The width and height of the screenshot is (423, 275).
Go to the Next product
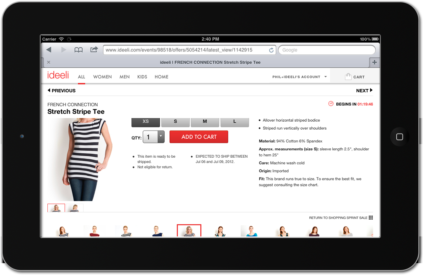[364, 91]
